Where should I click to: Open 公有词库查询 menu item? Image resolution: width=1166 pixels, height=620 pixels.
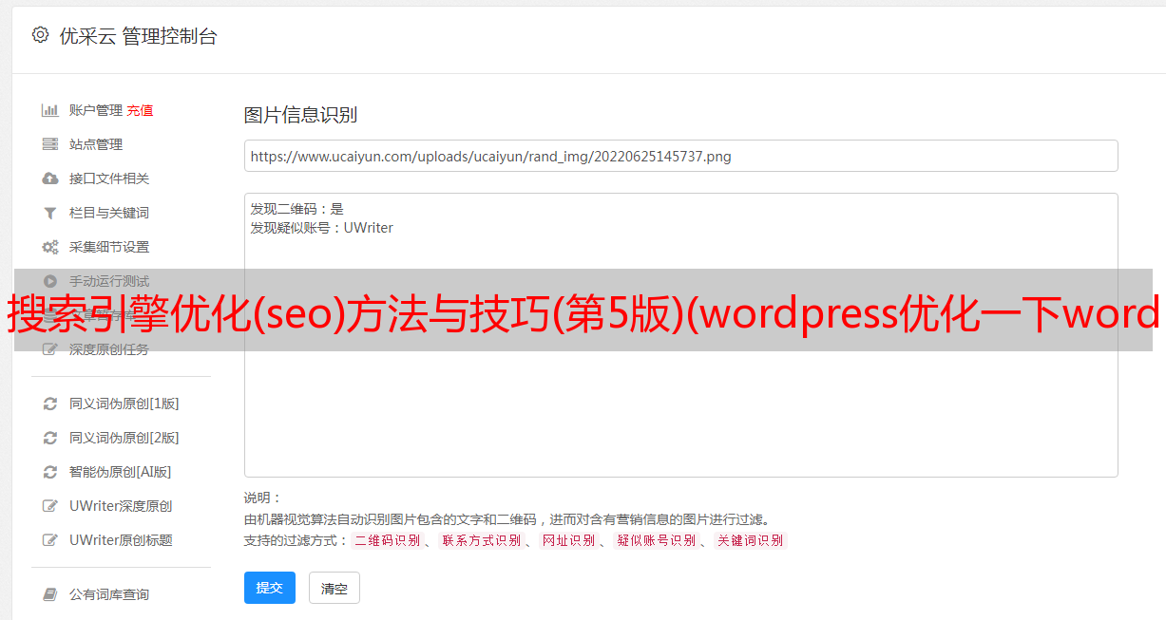(x=109, y=594)
